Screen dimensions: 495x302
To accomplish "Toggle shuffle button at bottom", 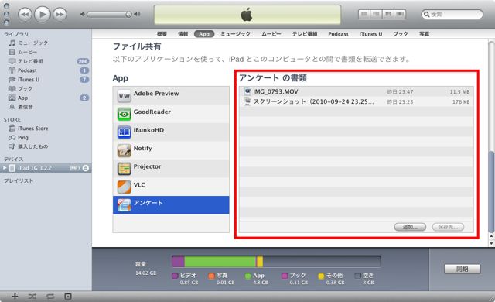I will 32,297.
